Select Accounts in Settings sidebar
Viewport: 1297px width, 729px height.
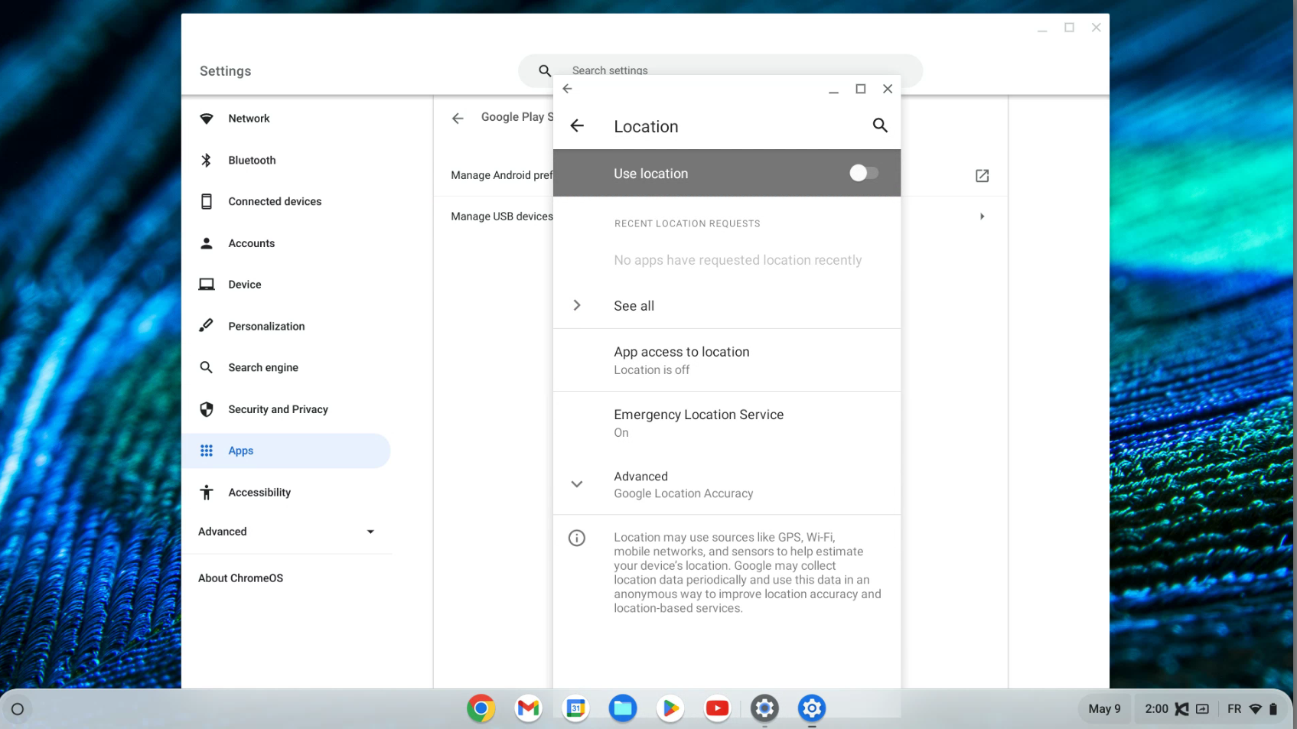tap(286, 243)
